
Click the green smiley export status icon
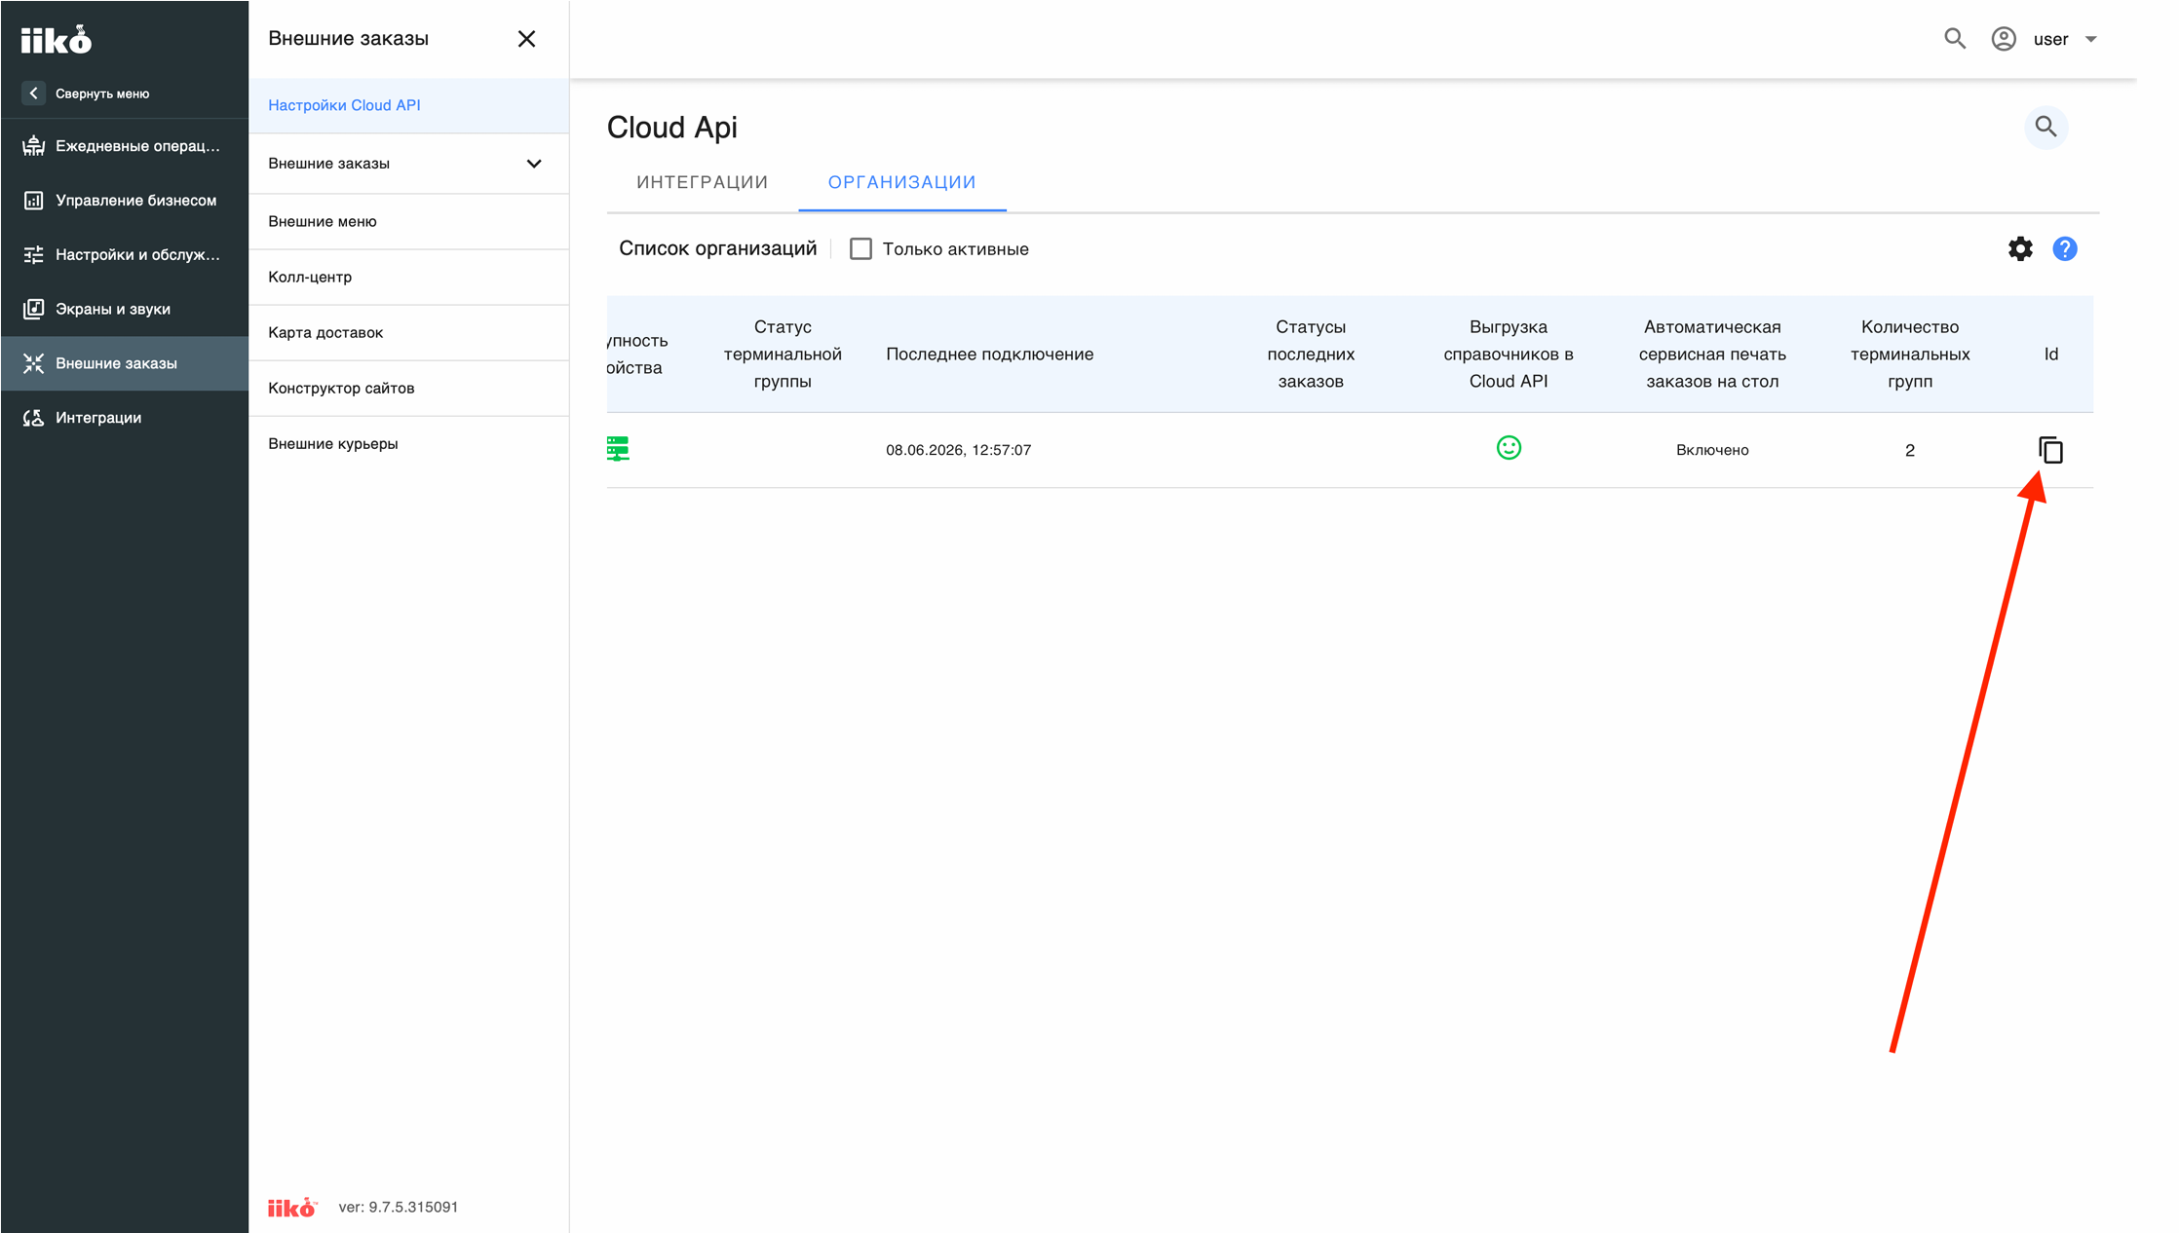pos(1509,448)
